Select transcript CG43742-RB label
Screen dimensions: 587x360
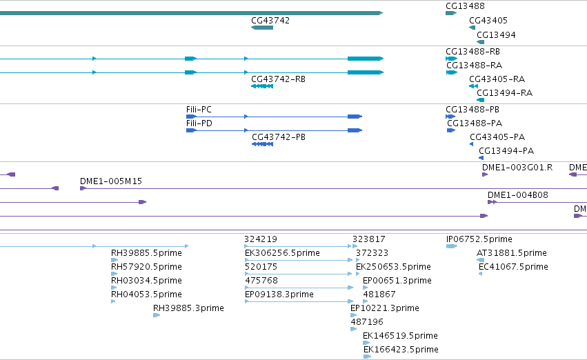coord(278,79)
